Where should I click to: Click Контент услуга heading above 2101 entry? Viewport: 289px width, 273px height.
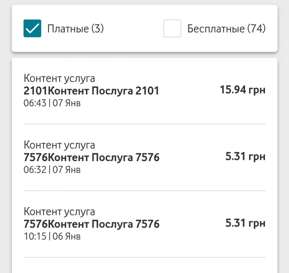point(59,78)
